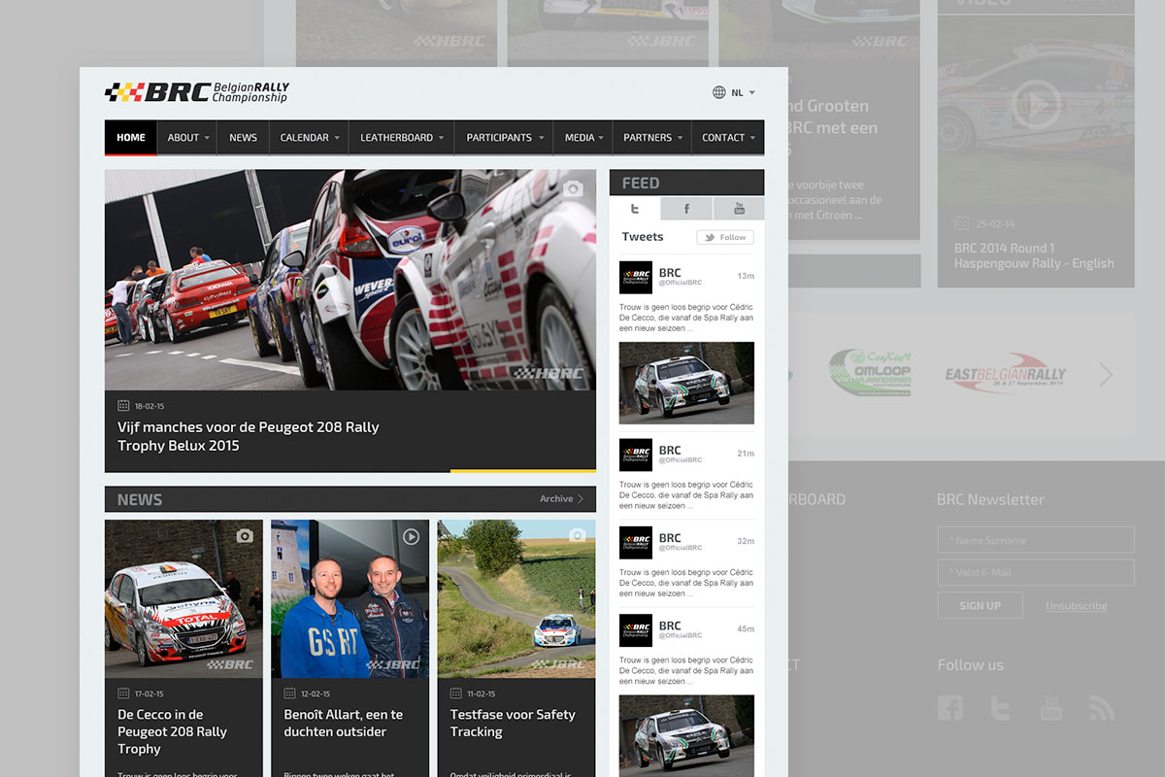Click the 12-02-15 calendar icon

tap(289, 693)
